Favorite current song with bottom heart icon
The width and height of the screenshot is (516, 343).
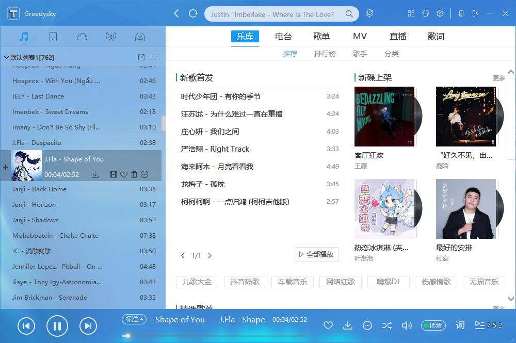pyautogui.click(x=328, y=325)
